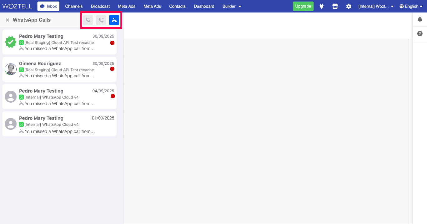
Task: Open the [Internal] Wozt... workspace dropdown
Action: [376, 6]
